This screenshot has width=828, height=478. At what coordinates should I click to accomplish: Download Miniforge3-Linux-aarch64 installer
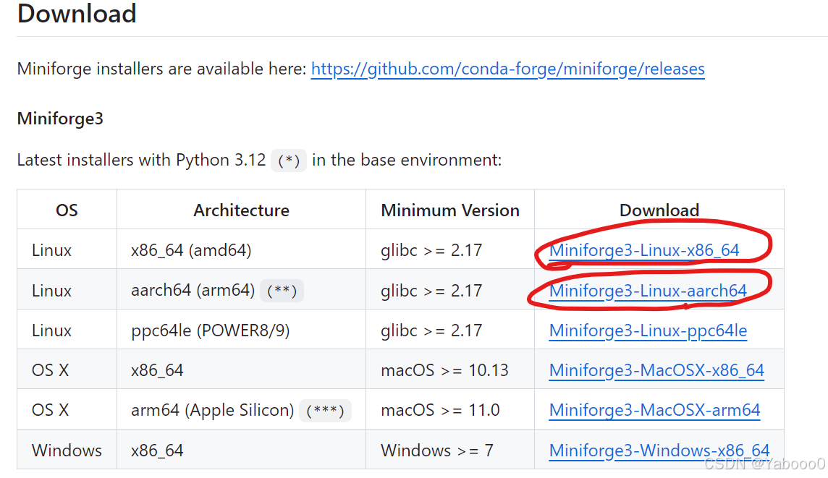pos(648,291)
